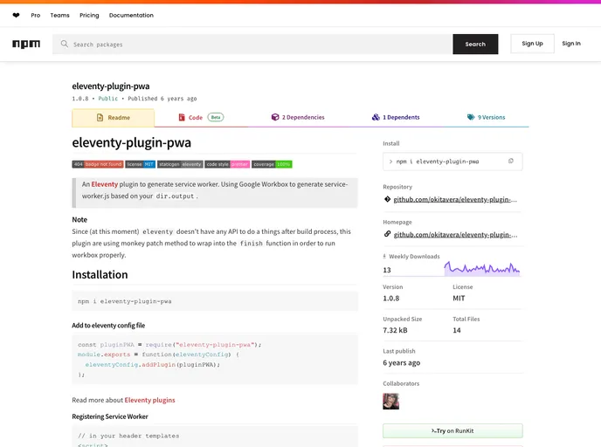
Task: Click the npm logo
Action: coord(26,44)
